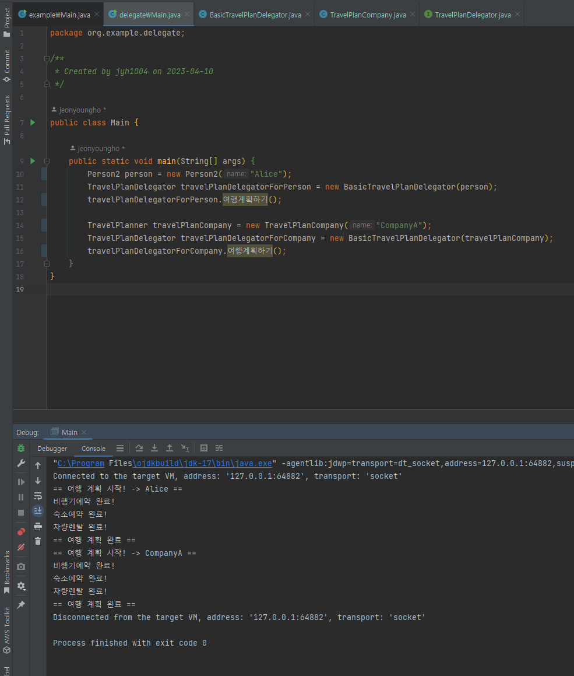Close the example\Main.java tab
Viewport: 574px width, 676px height.
(x=97, y=14)
